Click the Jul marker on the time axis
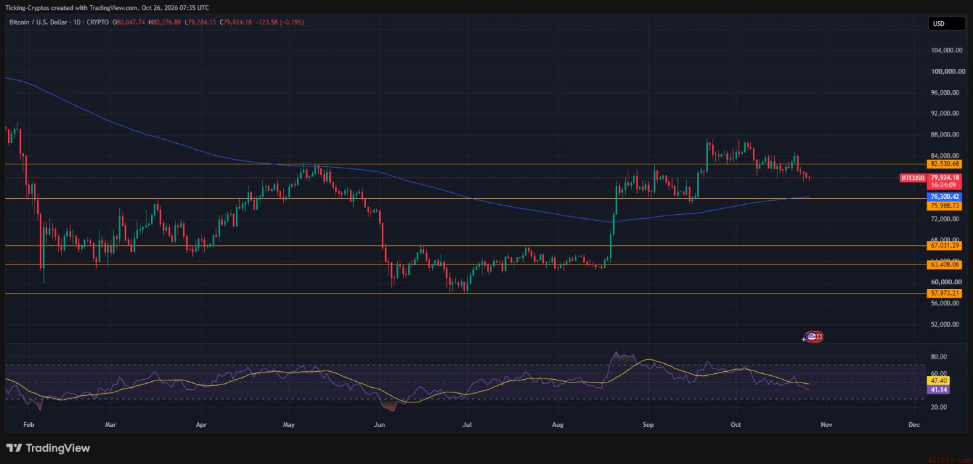 [467, 424]
